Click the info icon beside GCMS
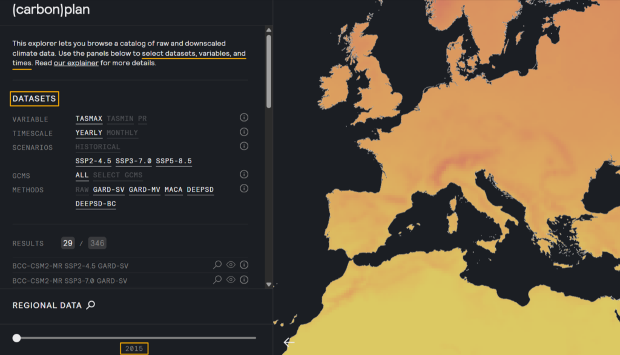The height and width of the screenshot is (355, 620). click(x=244, y=174)
